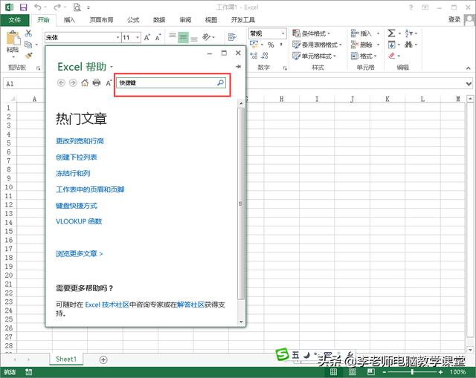Switch to the Formulas tab

coord(133,20)
